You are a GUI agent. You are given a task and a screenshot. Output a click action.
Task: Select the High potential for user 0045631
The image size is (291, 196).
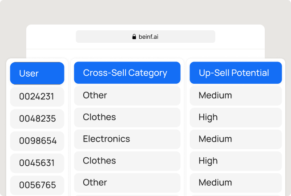click(x=235, y=161)
